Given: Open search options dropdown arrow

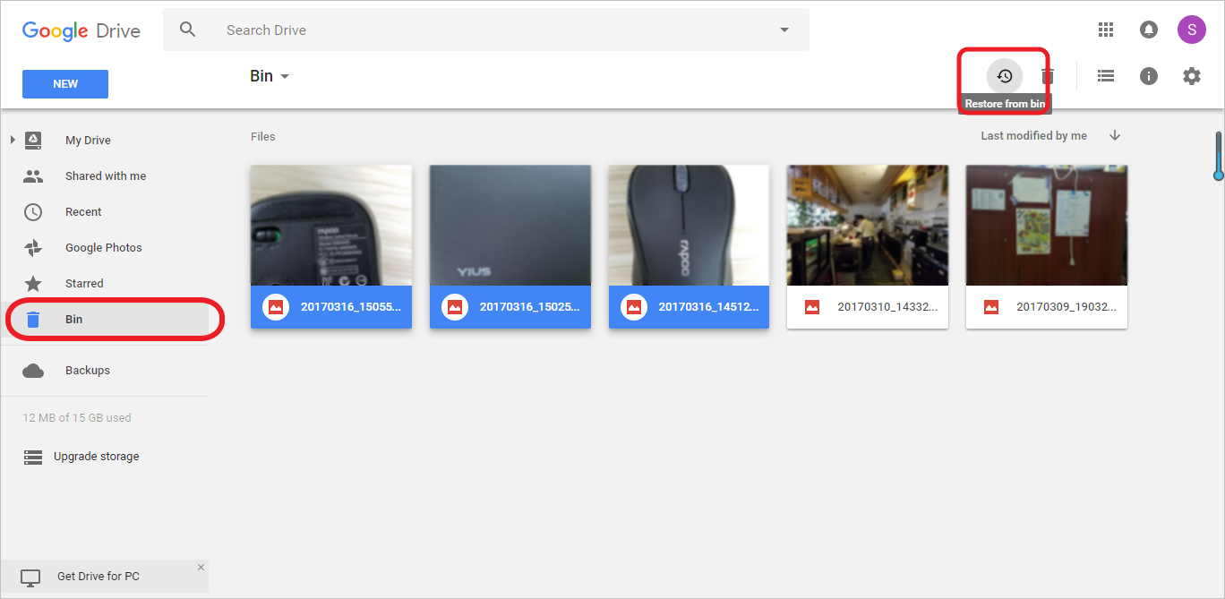Looking at the screenshot, I should point(784,30).
